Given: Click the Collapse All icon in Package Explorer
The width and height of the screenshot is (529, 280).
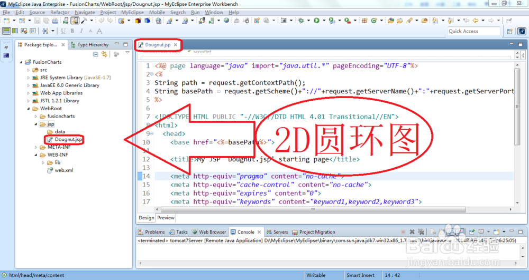Looking at the screenshot, I should pyautogui.click(x=95, y=54).
